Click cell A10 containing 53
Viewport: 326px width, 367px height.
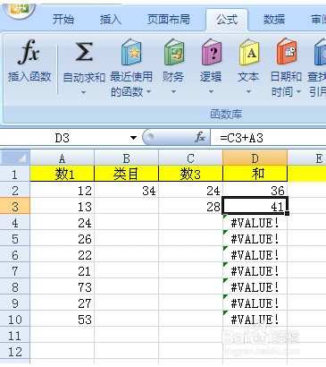pos(62,320)
